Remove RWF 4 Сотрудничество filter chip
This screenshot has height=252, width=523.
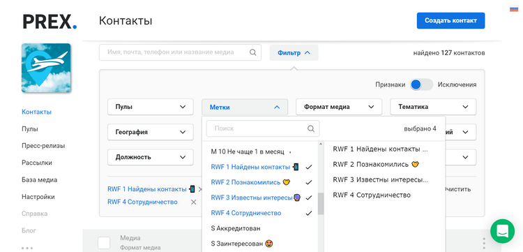tap(193, 202)
